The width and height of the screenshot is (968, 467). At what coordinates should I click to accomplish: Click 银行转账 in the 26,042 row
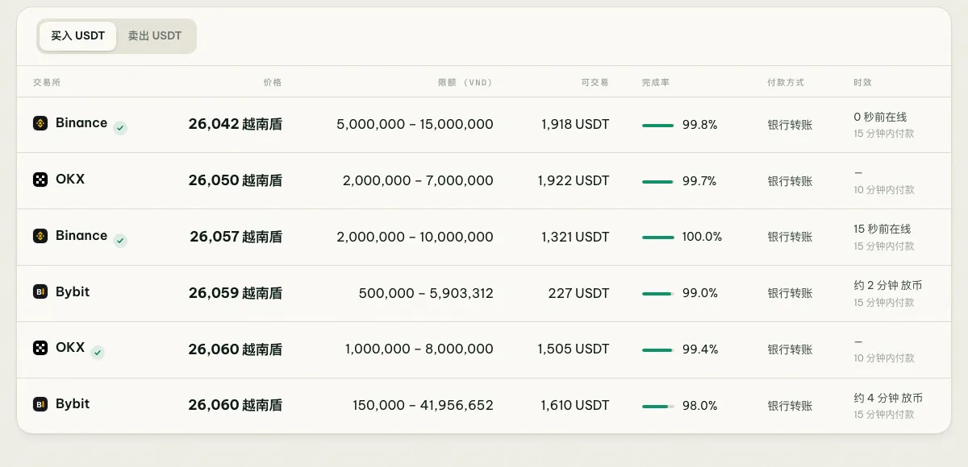coord(790,125)
